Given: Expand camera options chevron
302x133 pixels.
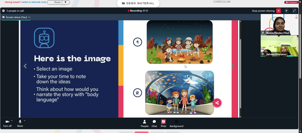Looking at the screenshot, I should point(12,121).
